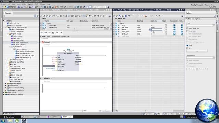Insert an empty box instruction
Screen dimensions: 219x123
(x=53, y=33)
